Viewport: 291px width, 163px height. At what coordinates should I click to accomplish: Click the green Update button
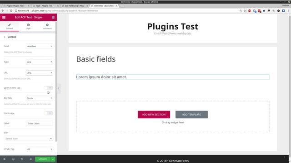43,159
